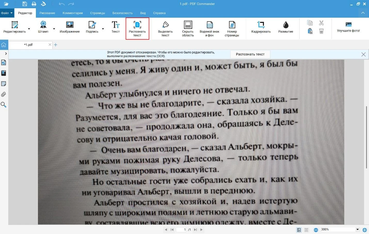Viewport: 369px width, 234px height.
Task: Select the Текст tool
Action: (116, 27)
